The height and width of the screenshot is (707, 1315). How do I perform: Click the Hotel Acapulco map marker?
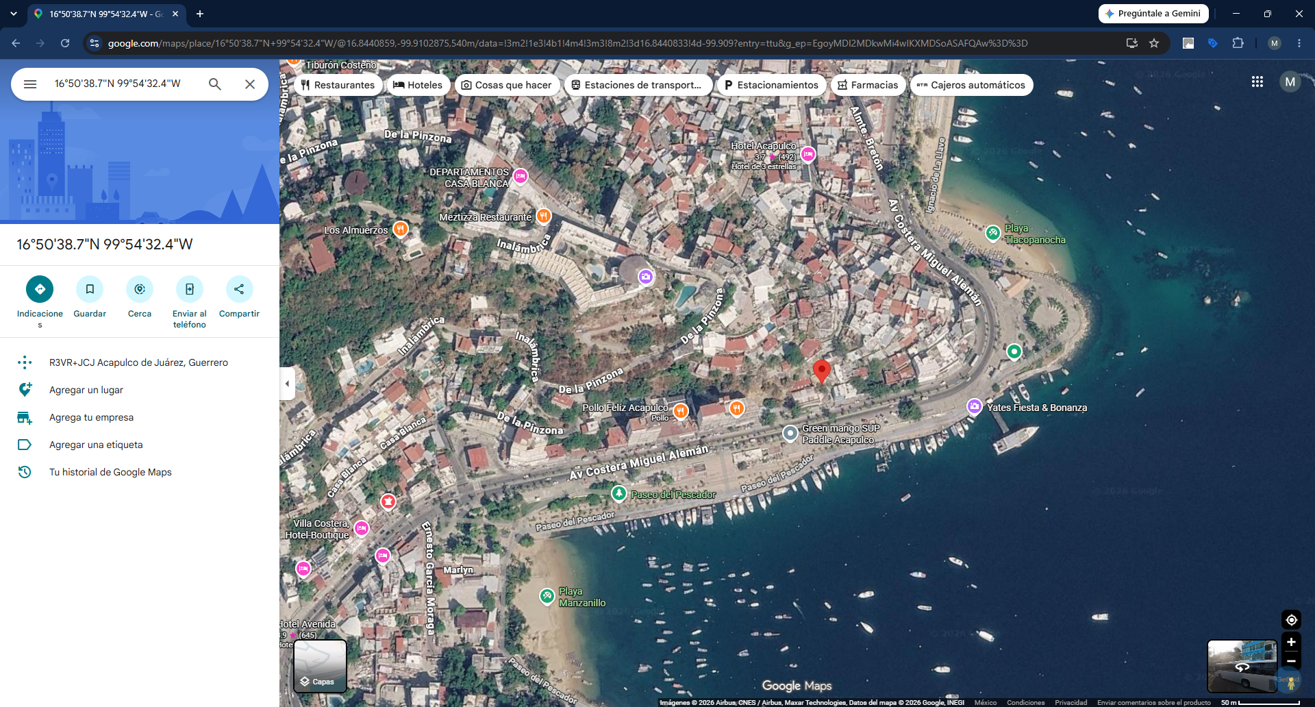pyautogui.click(x=808, y=154)
